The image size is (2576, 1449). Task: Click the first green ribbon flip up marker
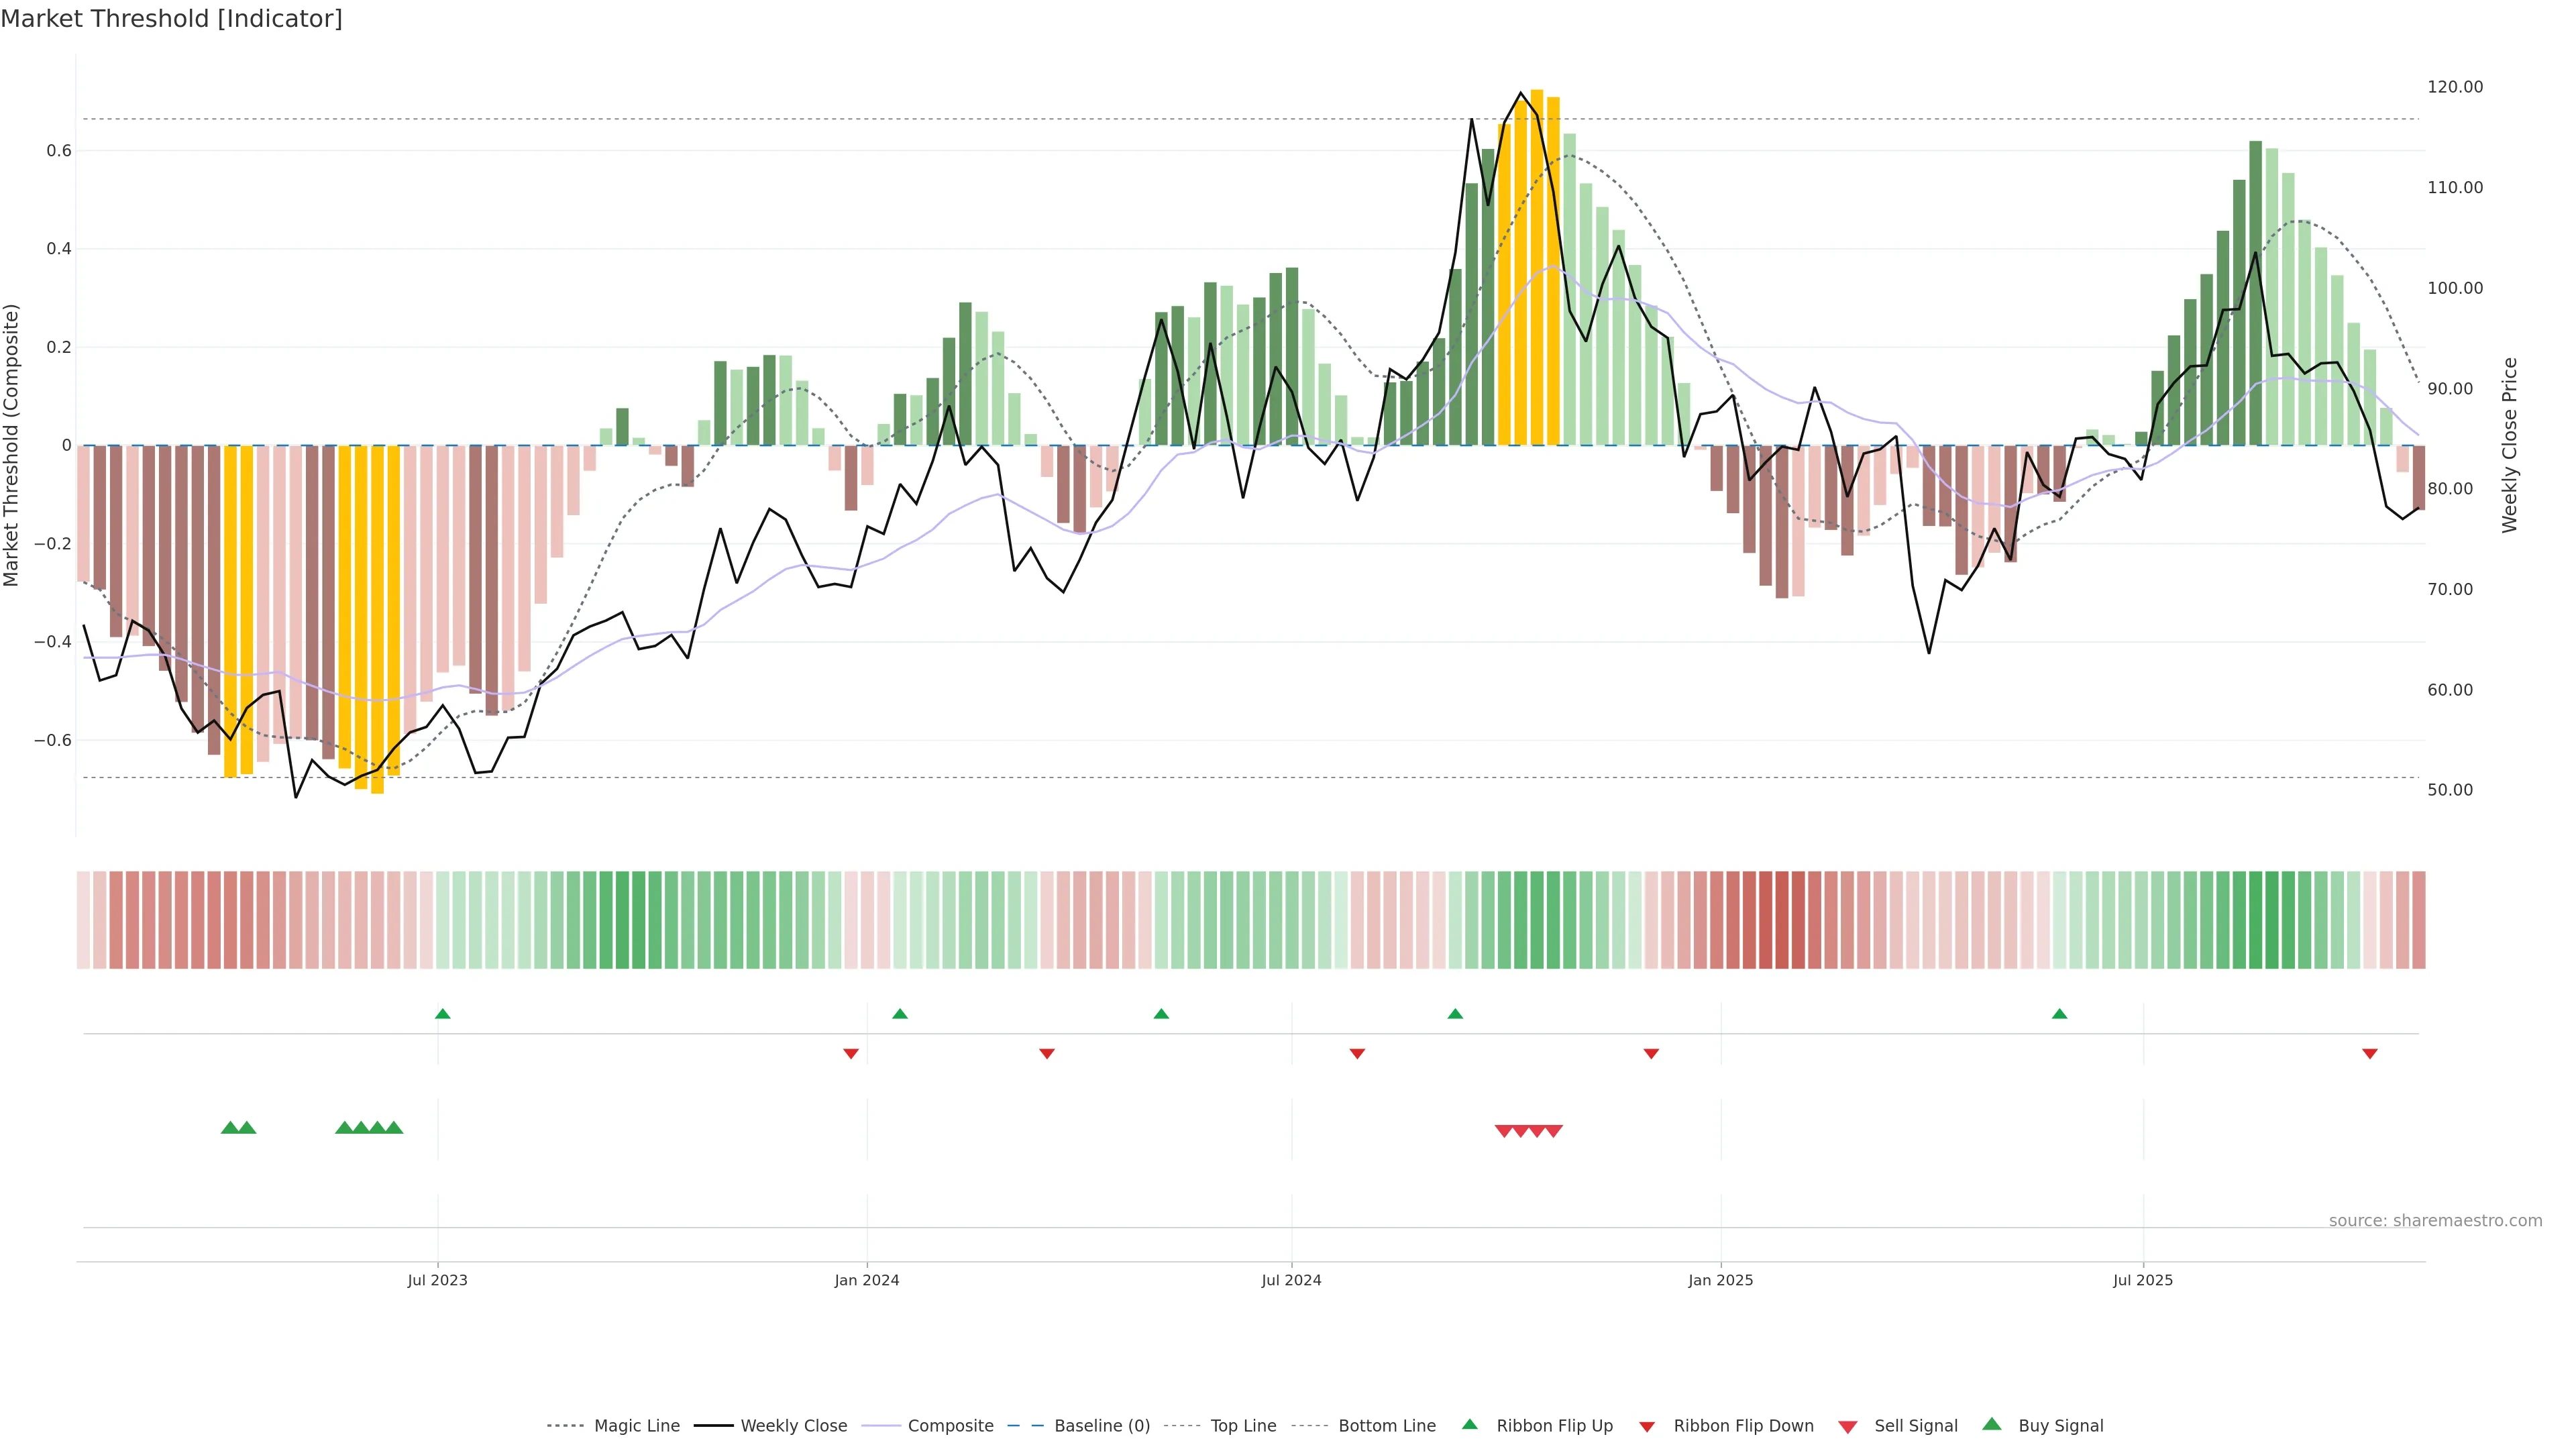pos(443,1014)
